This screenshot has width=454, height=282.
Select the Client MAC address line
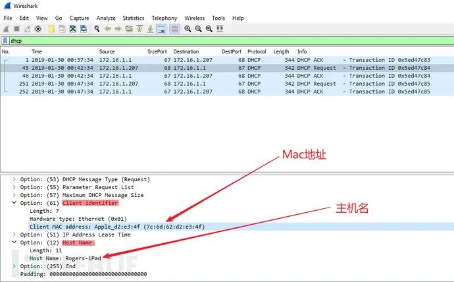tap(117, 227)
